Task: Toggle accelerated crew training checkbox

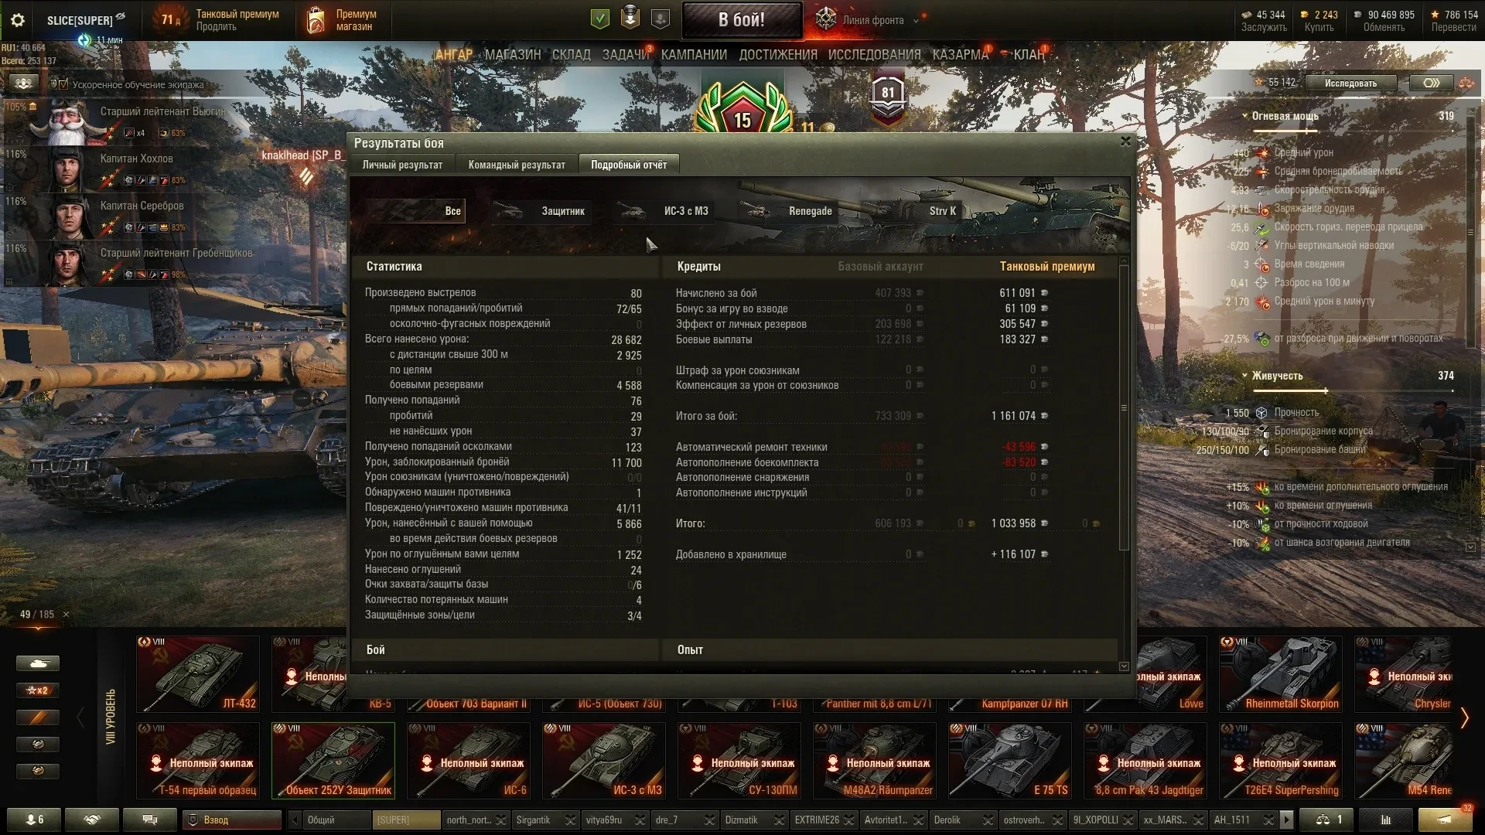Action: click(64, 84)
